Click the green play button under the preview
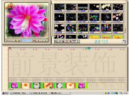Image resolution: width=129 pixels, height=96 pixels. point(46,40)
